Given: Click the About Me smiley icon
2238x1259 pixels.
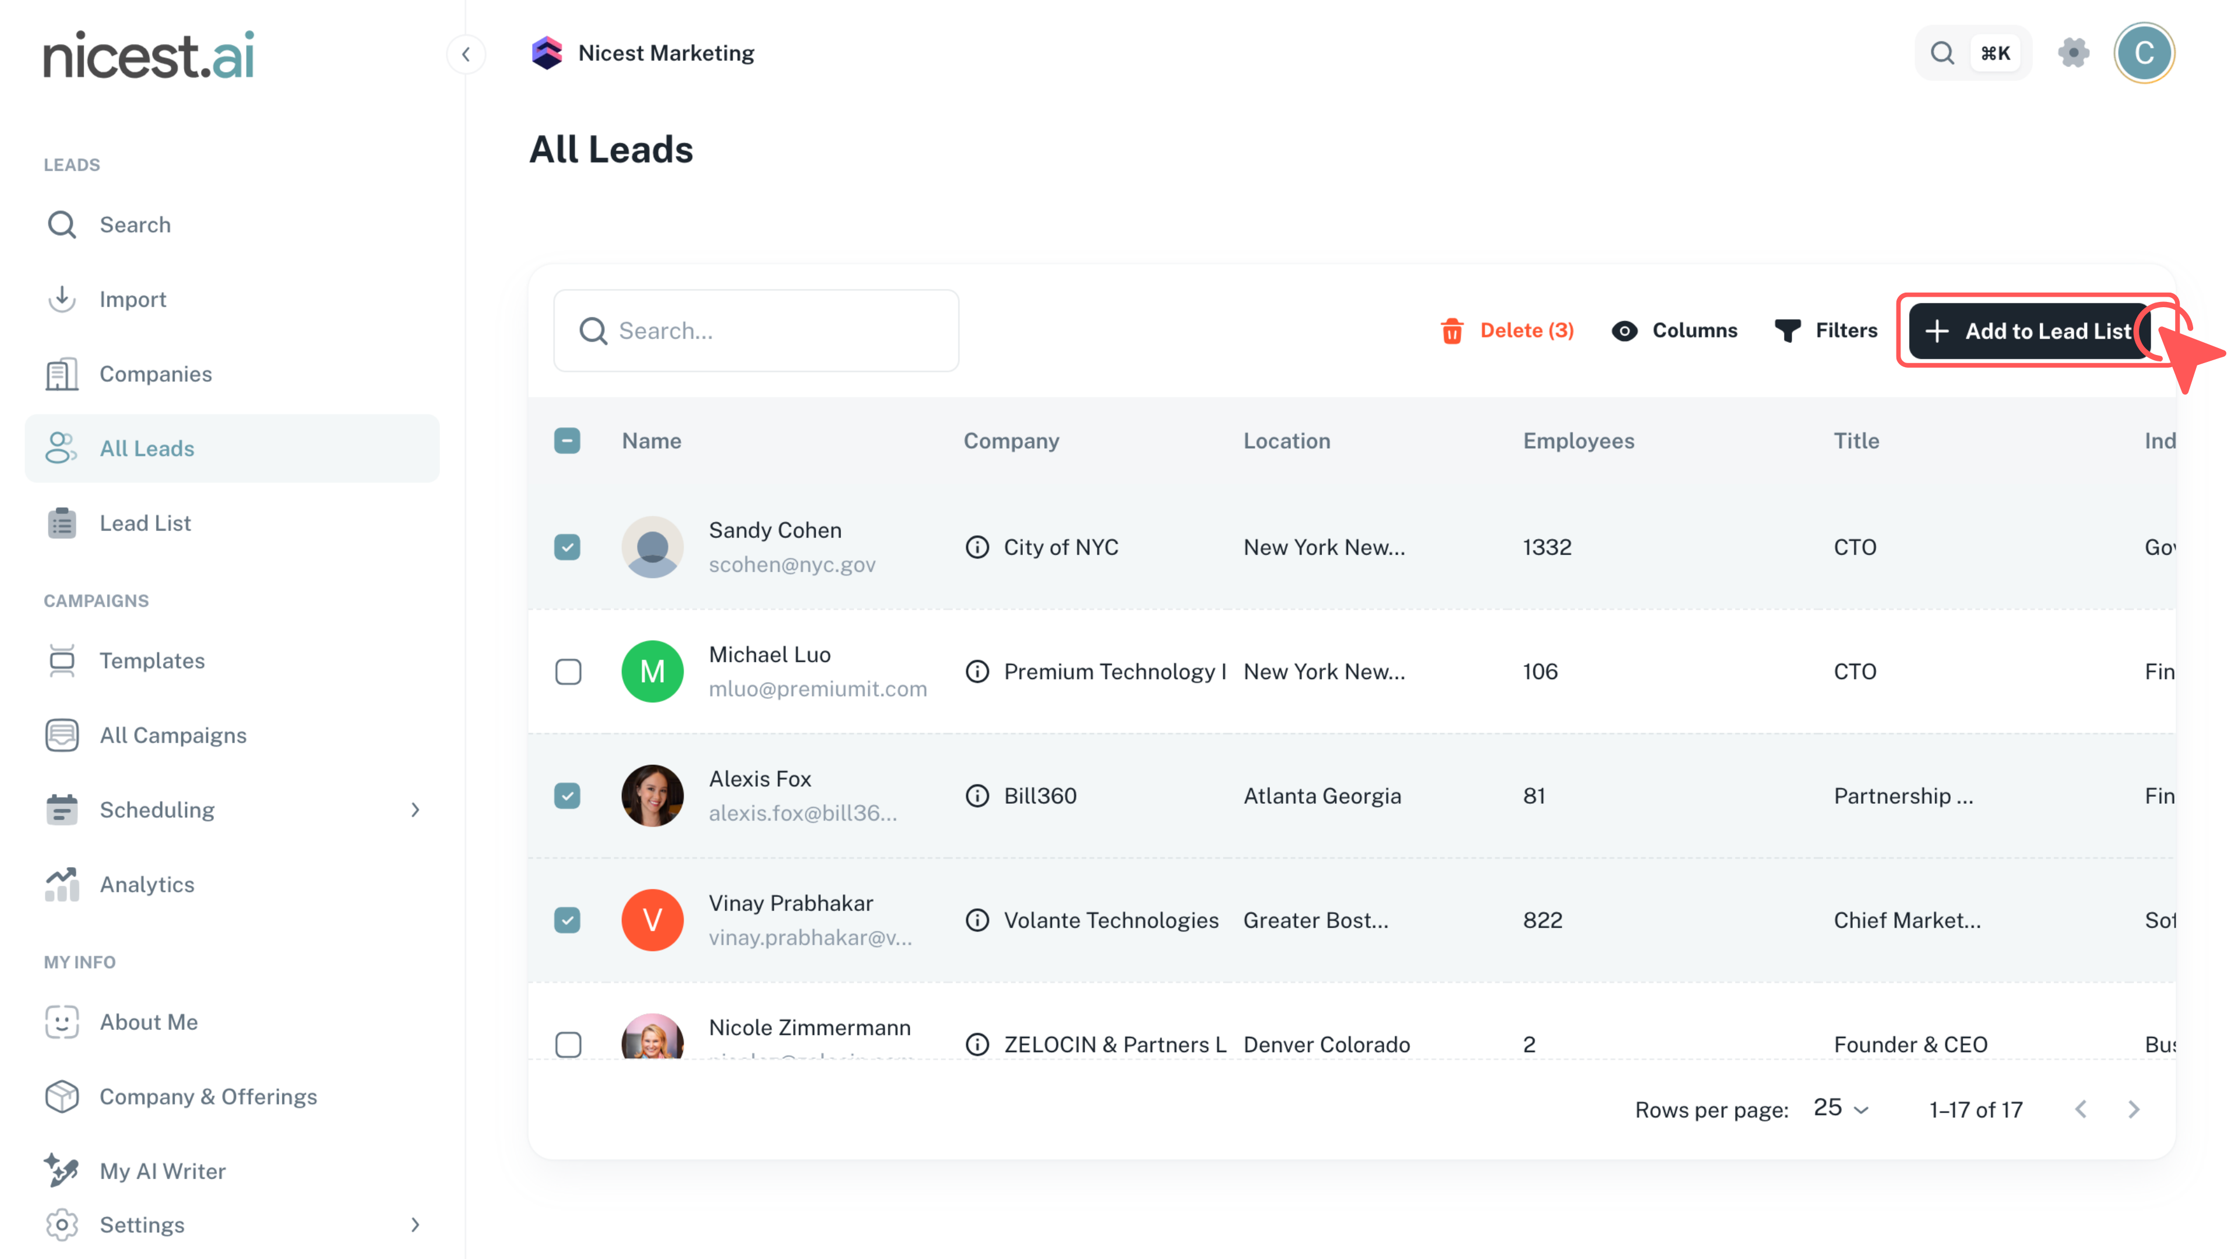Looking at the screenshot, I should click(62, 1022).
